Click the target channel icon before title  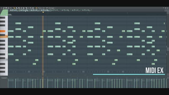36,8
